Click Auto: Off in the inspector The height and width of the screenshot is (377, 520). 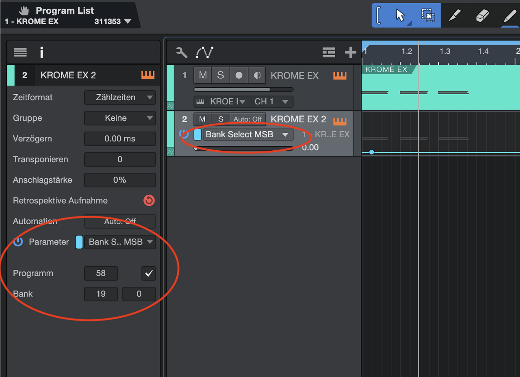120,221
